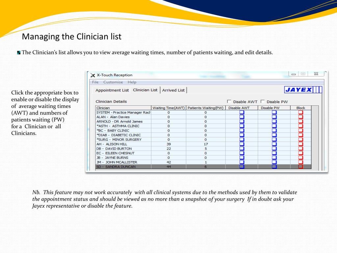
Task: Tick the global Disable PW checkbox above the table
Action: tap(262, 101)
